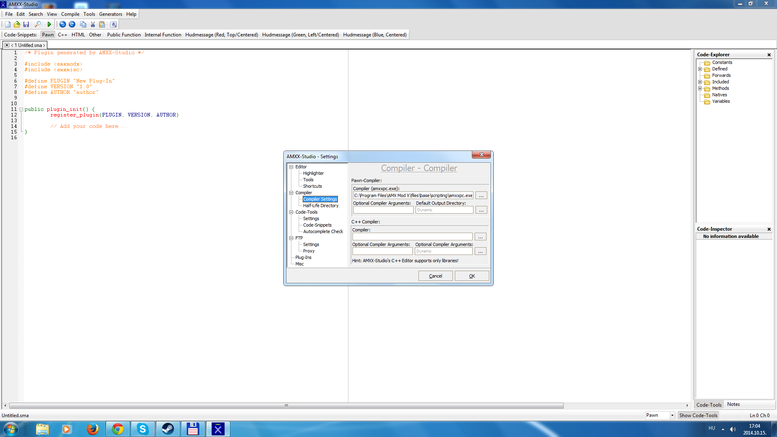Close the Code-Inspector panel

tap(769, 229)
